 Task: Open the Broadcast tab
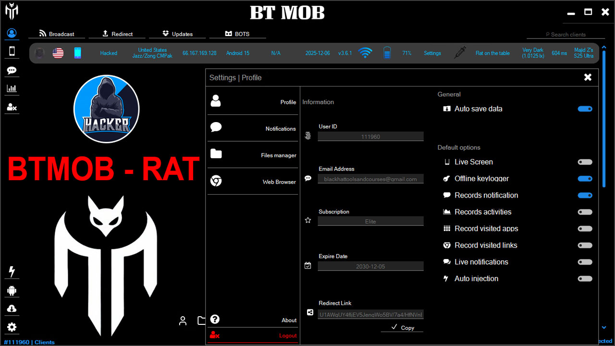(x=57, y=34)
